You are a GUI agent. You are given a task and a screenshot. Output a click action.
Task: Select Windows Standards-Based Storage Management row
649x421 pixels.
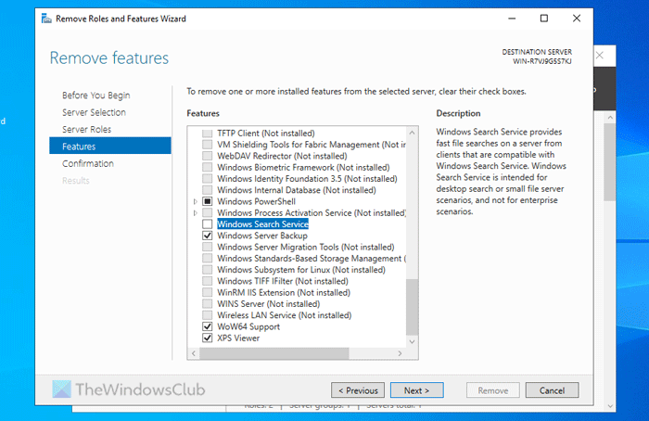(312, 259)
